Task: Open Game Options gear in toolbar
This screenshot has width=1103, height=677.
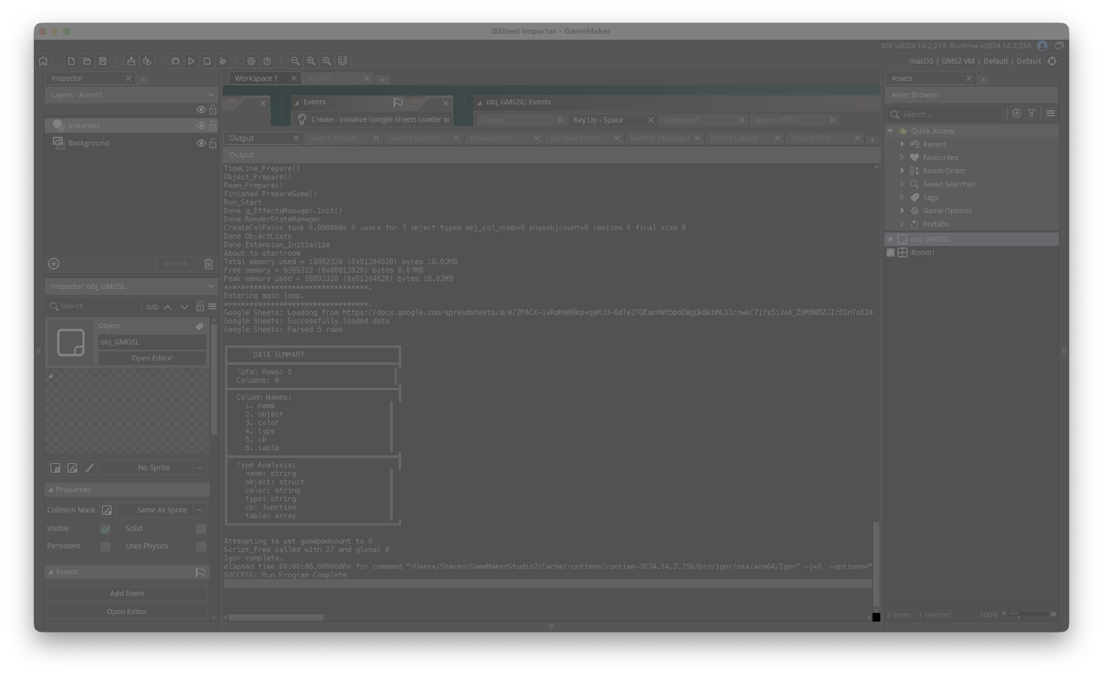Action: click(x=251, y=61)
